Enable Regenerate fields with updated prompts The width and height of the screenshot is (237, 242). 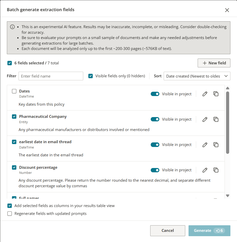click(x=9, y=213)
